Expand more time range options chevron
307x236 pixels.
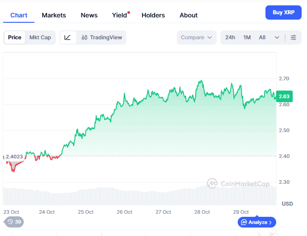tap(277, 37)
